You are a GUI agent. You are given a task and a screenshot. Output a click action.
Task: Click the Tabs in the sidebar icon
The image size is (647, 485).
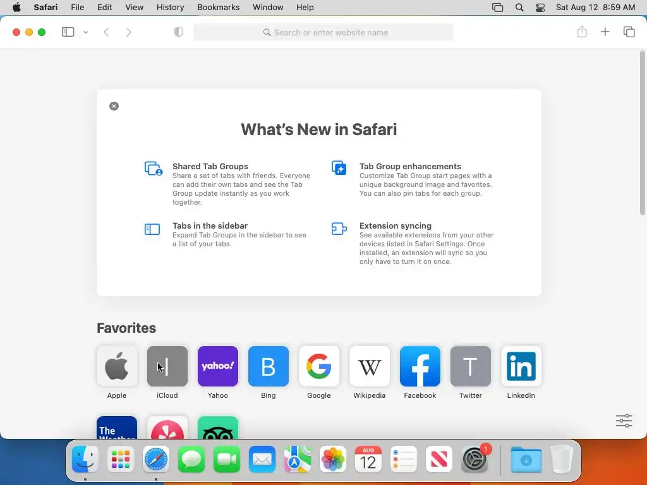(x=152, y=229)
